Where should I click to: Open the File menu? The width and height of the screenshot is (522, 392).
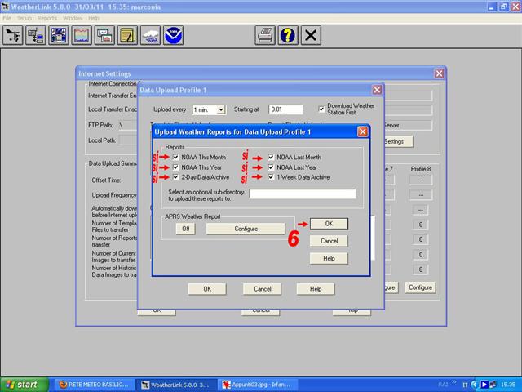(x=7, y=18)
